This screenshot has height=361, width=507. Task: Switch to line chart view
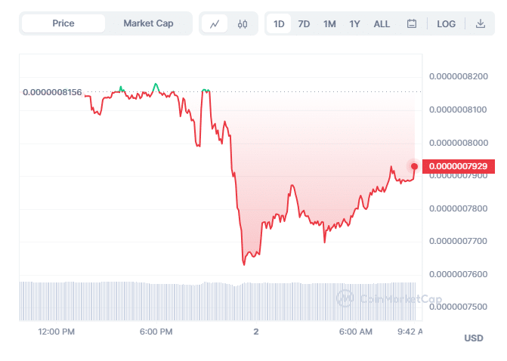(215, 23)
